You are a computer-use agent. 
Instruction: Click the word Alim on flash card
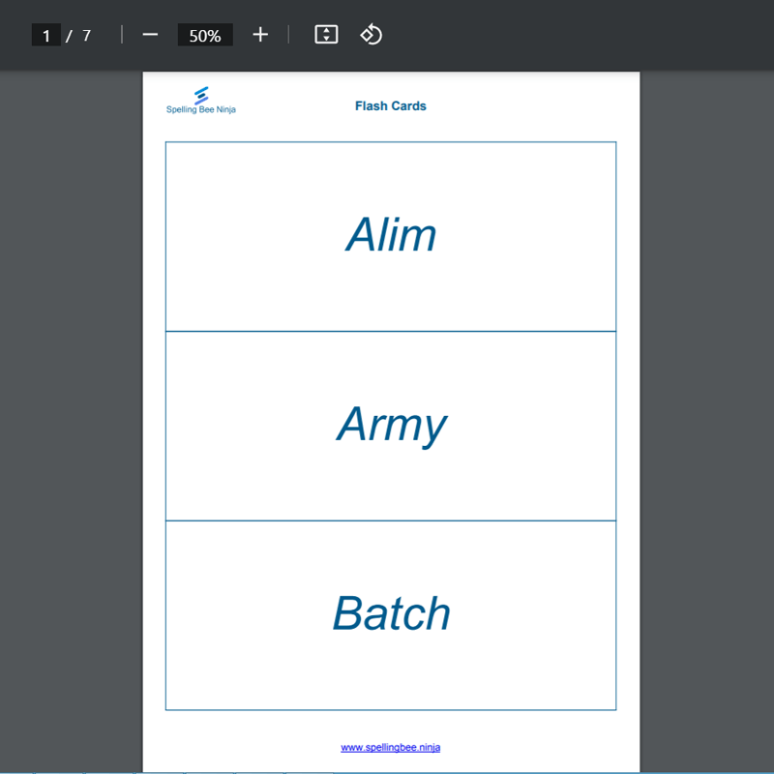tap(391, 234)
